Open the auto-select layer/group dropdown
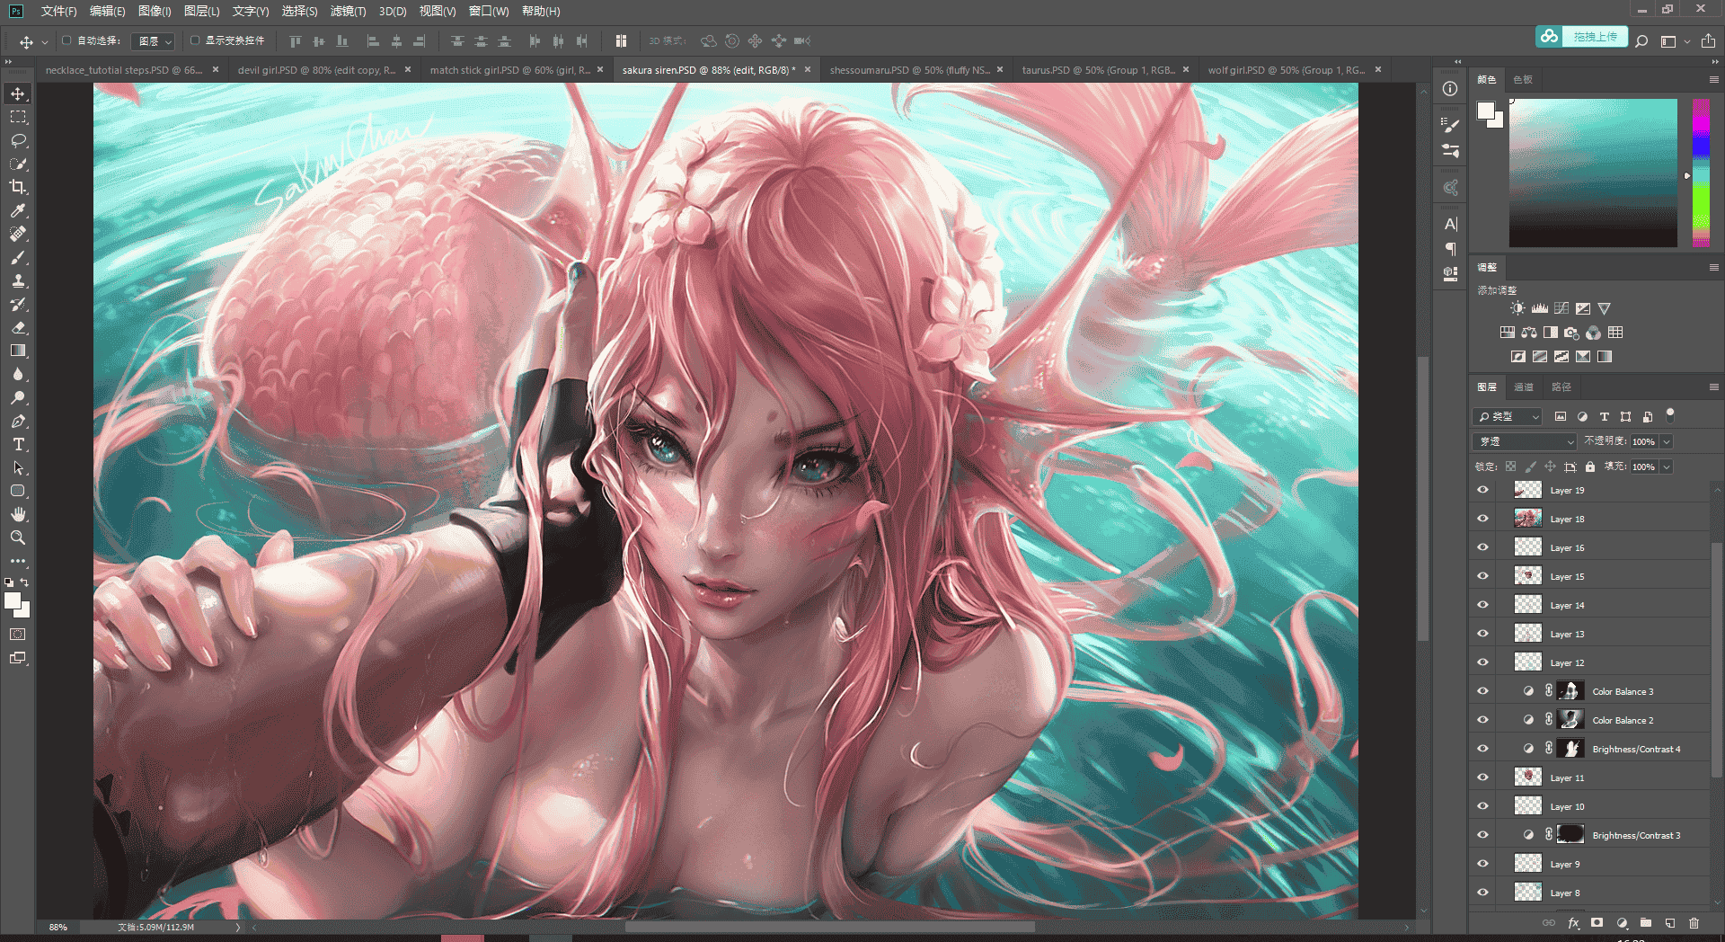 [153, 41]
